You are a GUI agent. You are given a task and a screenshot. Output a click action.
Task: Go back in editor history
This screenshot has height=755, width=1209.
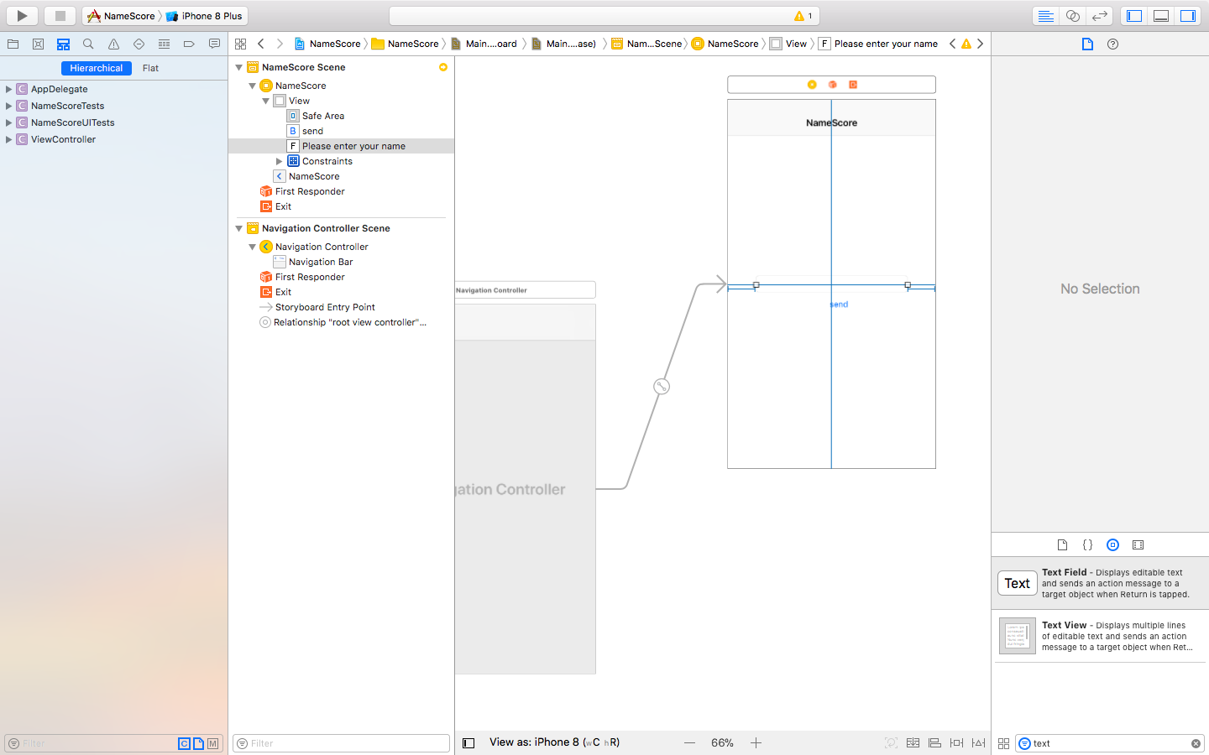(x=261, y=44)
